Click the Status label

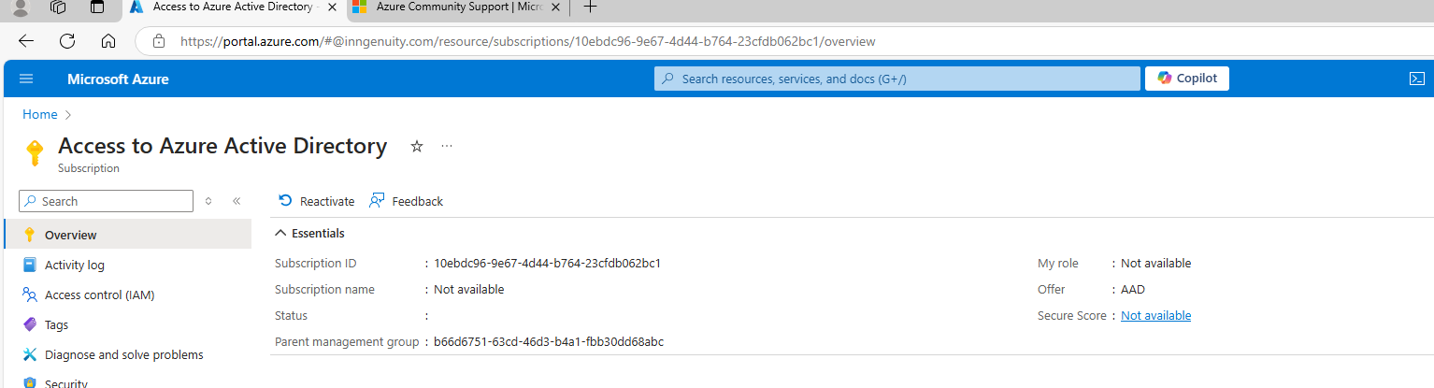click(x=291, y=315)
